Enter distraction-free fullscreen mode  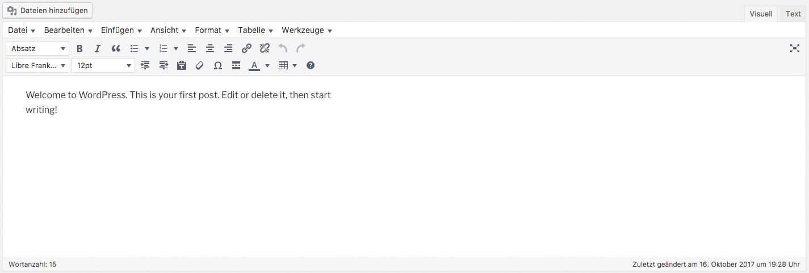795,48
